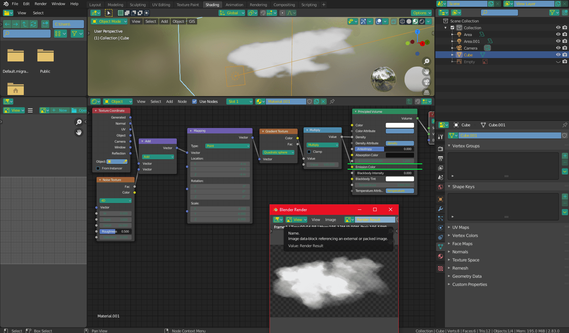The width and height of the screenshot is (569, 333).
Task: Open the Render menu in top bar
Action: pos(40,4)
